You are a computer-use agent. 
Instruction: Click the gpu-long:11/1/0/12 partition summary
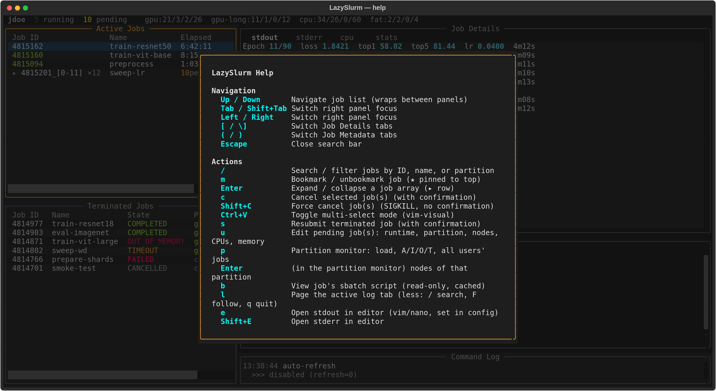click(251, 20)
